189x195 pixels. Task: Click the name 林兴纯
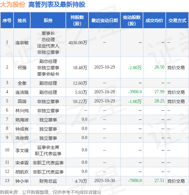(22, 111)
